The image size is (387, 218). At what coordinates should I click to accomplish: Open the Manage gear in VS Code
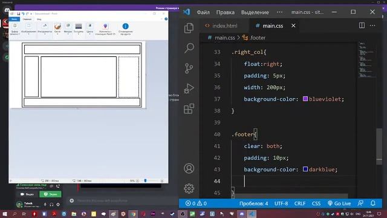point(189,188)
